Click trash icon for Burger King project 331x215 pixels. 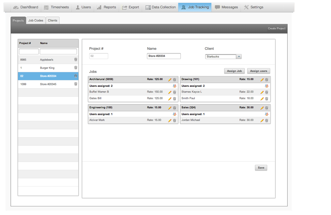[x=76, y=68]
